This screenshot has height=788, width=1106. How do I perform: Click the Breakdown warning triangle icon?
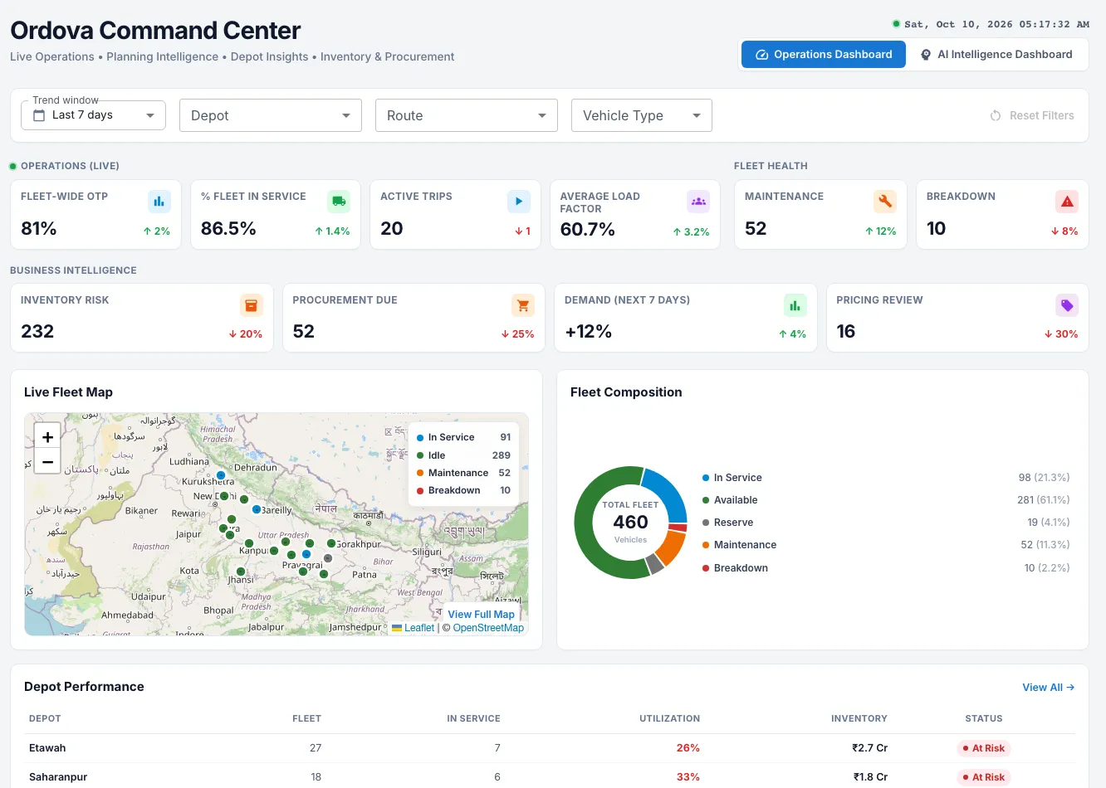(x=1067, y=201)
